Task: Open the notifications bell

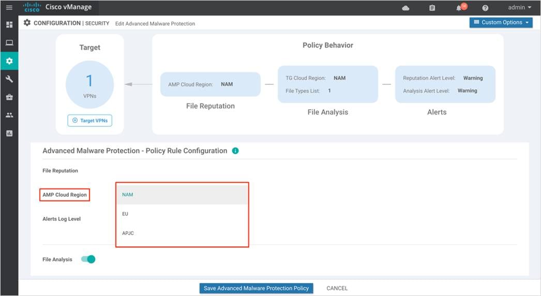Action: 460,8
